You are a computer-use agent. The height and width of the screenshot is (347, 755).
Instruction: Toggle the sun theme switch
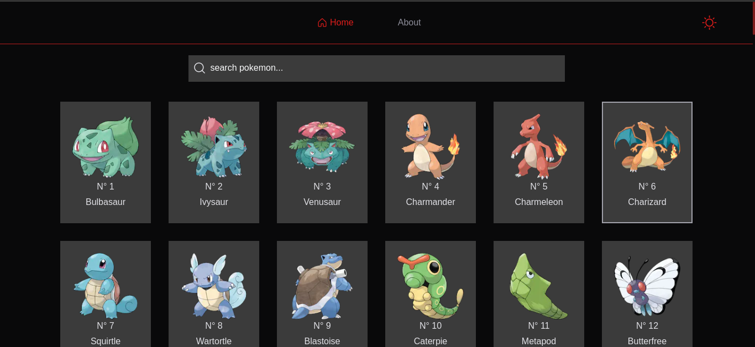coord(709,23)
